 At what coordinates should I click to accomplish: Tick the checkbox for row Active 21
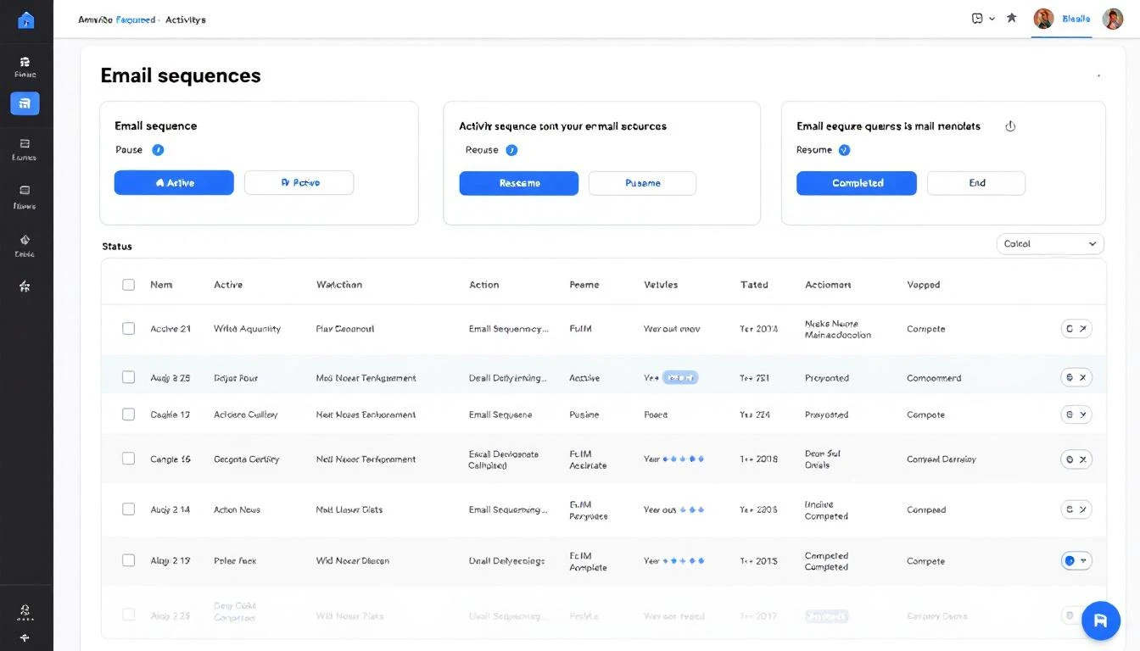pos(128,328)
